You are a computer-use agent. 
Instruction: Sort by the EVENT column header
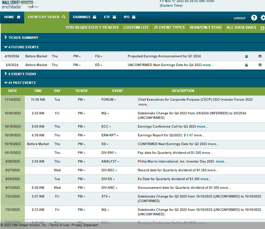[x=118, y=91]
